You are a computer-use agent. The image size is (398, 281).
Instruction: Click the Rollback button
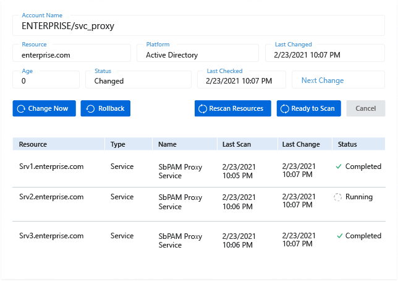point(105,108)
